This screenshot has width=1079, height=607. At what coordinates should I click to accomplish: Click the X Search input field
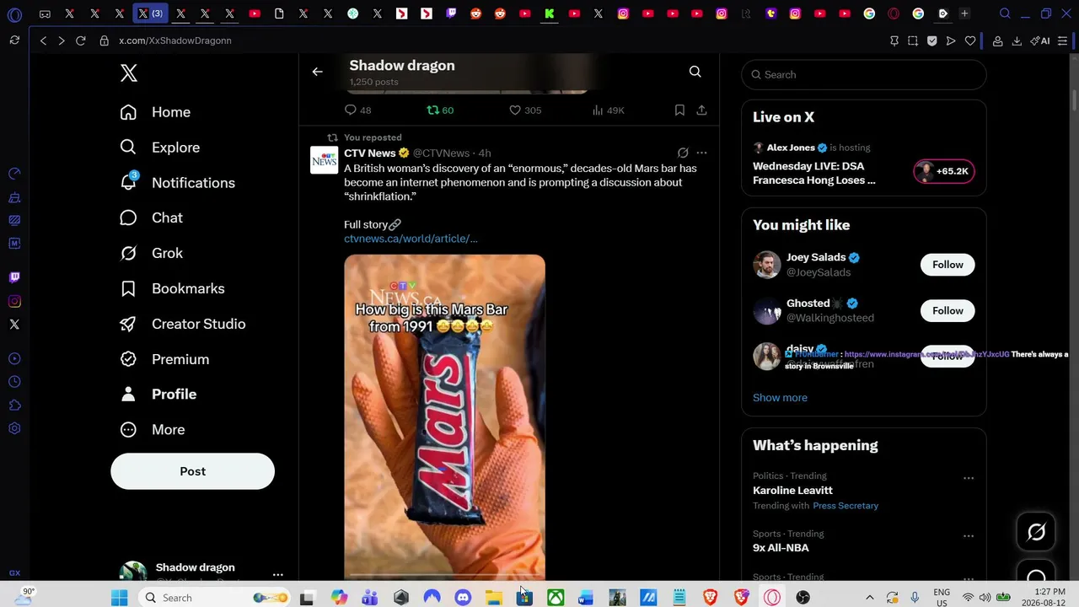864,75
